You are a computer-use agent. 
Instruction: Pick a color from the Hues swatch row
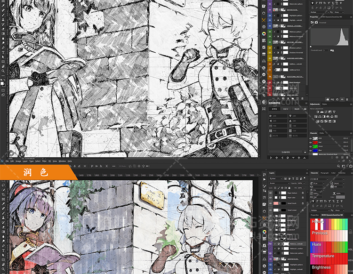(329, 247)
